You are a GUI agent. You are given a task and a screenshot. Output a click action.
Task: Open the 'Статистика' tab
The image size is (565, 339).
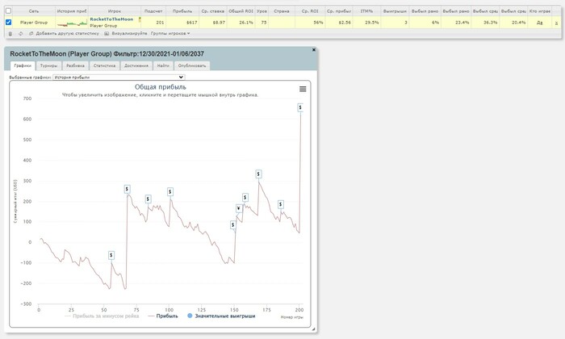pyautogui.click(x=104, y=65)
